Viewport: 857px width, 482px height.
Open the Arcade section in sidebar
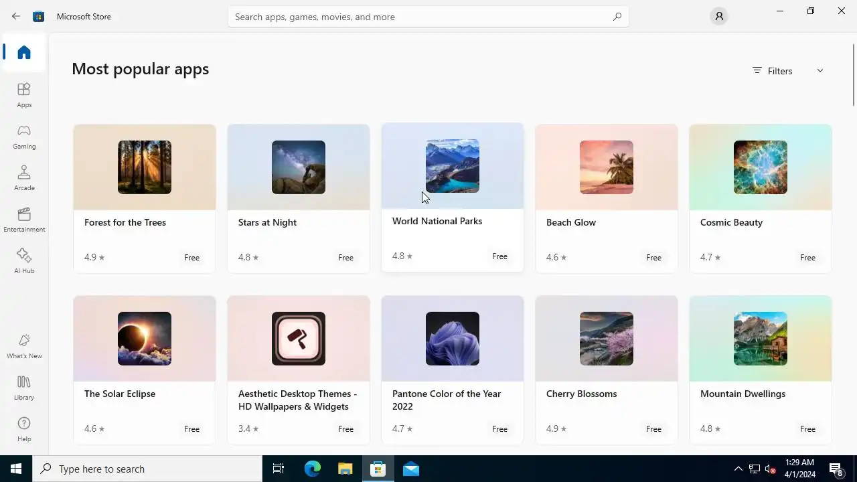pos(24,178)
